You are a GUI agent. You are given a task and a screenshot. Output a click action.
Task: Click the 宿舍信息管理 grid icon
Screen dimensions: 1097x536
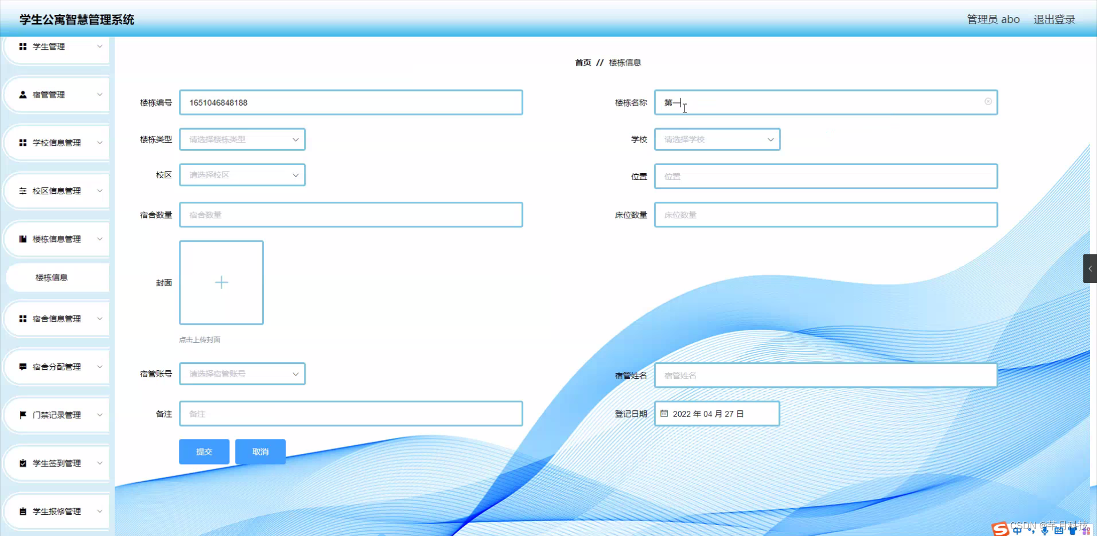tap(23, 318)
